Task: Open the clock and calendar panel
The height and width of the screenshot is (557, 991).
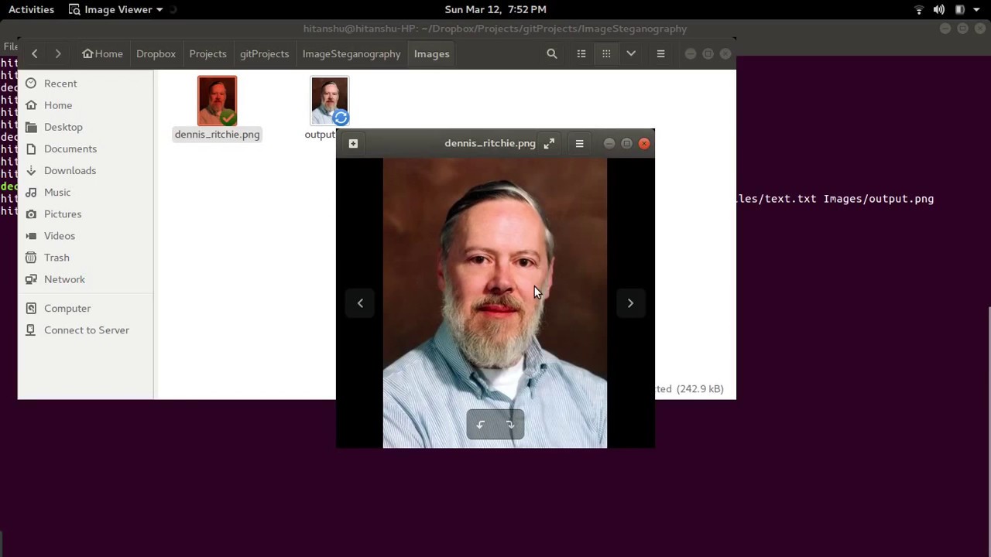Action: click(495, 9)
